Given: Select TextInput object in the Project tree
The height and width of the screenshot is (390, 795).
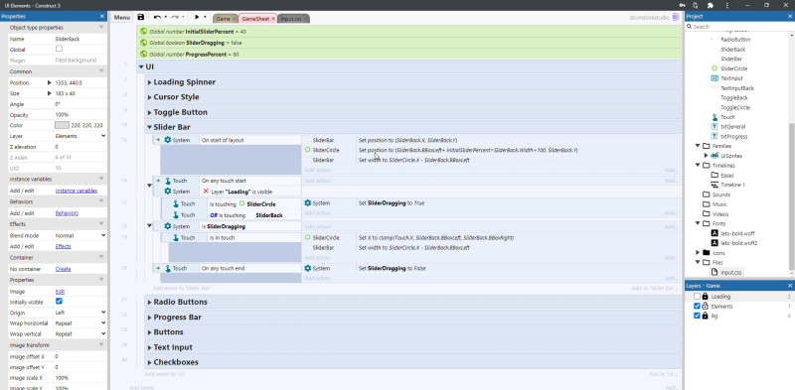Looking at the screenshot, I should [x=731, y=78].
